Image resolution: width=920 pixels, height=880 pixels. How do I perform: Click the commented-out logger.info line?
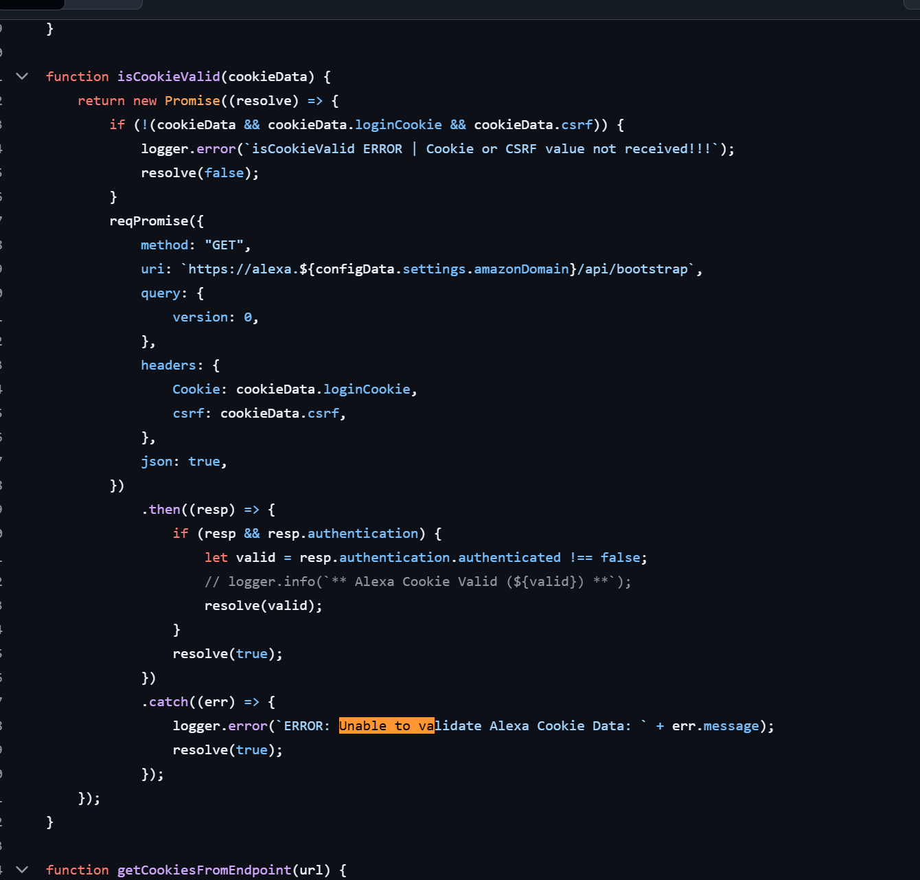tap(417, 582)
